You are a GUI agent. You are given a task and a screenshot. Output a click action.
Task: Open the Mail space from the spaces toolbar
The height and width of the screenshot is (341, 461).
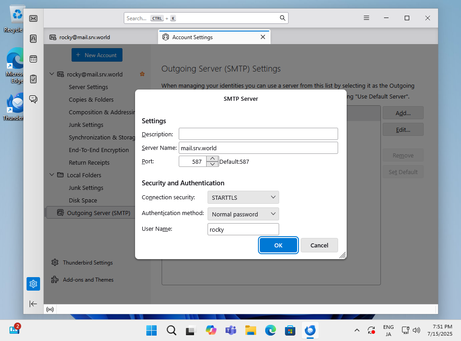[x=33, y=18]
